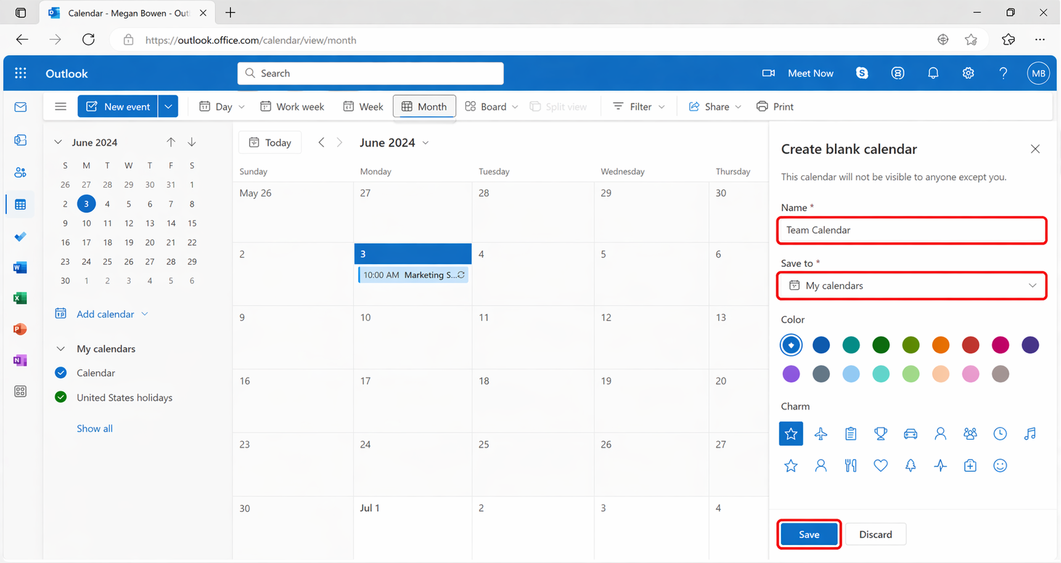Image resolution: width=1061 pixels, height=563 pixels.
Task: Open the To Do app in sidebar
Action: point(20,237)
